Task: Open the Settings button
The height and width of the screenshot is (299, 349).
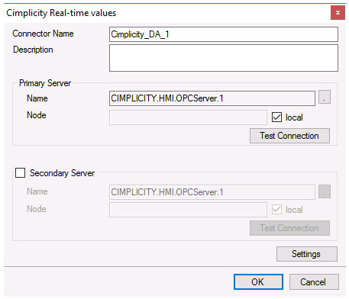Action: click(x=307, y=254)
